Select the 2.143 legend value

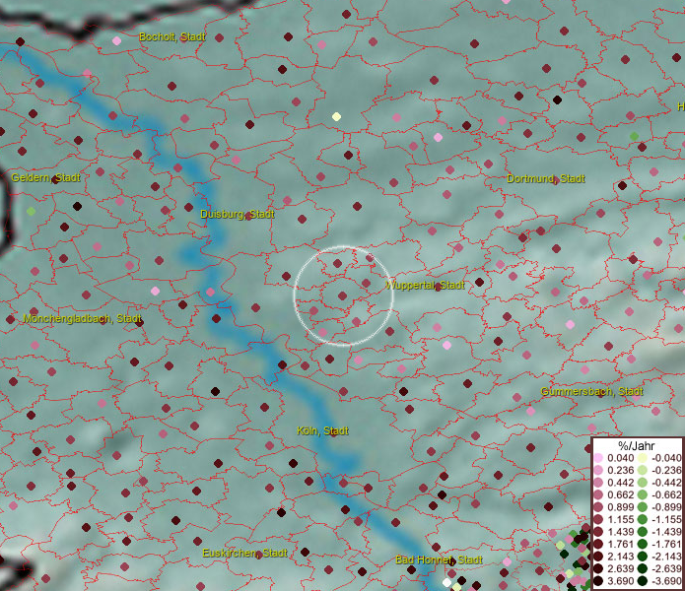coord(620,557)
